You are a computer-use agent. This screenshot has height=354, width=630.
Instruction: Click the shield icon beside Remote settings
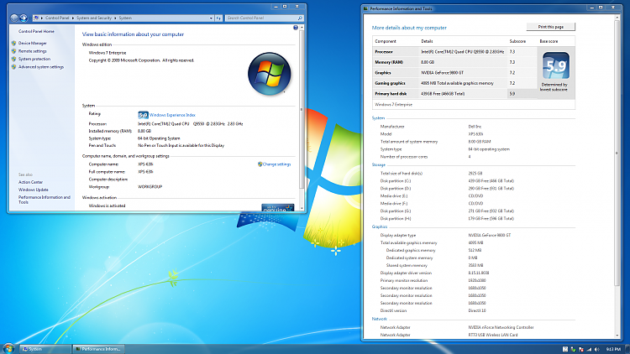tap(13, 51)
